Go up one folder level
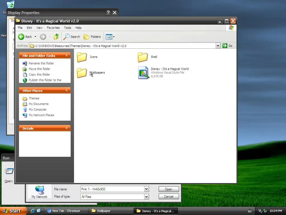Screen dimensions: 286x215 [x=56, y=37]
